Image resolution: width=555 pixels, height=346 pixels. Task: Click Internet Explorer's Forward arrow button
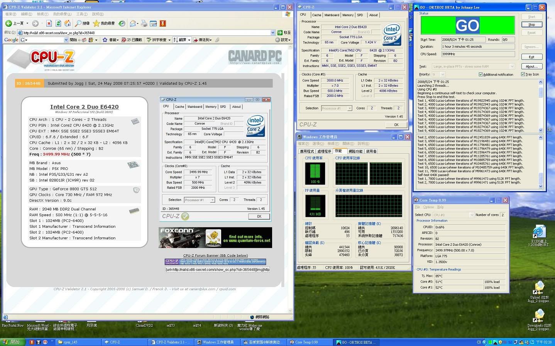click(x=35, y=23)
